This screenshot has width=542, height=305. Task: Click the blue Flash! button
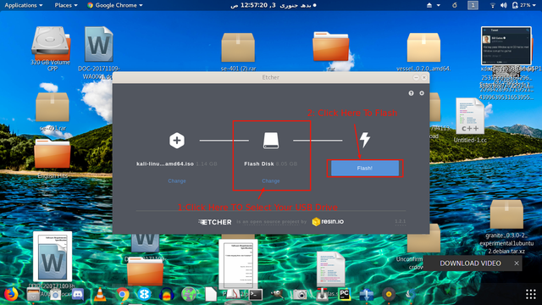point(365,168)
